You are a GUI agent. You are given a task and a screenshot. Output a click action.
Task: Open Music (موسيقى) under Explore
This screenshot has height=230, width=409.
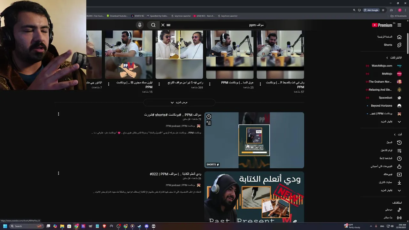389,210
